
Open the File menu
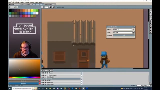[9, 2]
